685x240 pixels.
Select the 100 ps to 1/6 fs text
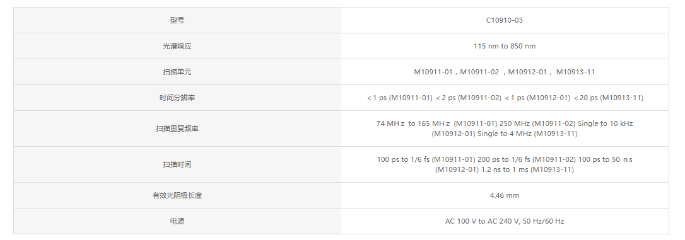click(404, 159)
